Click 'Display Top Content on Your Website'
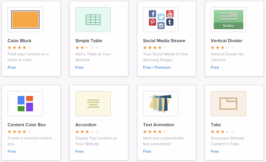This screenshot has width=266, height=162. coord(96,141)
